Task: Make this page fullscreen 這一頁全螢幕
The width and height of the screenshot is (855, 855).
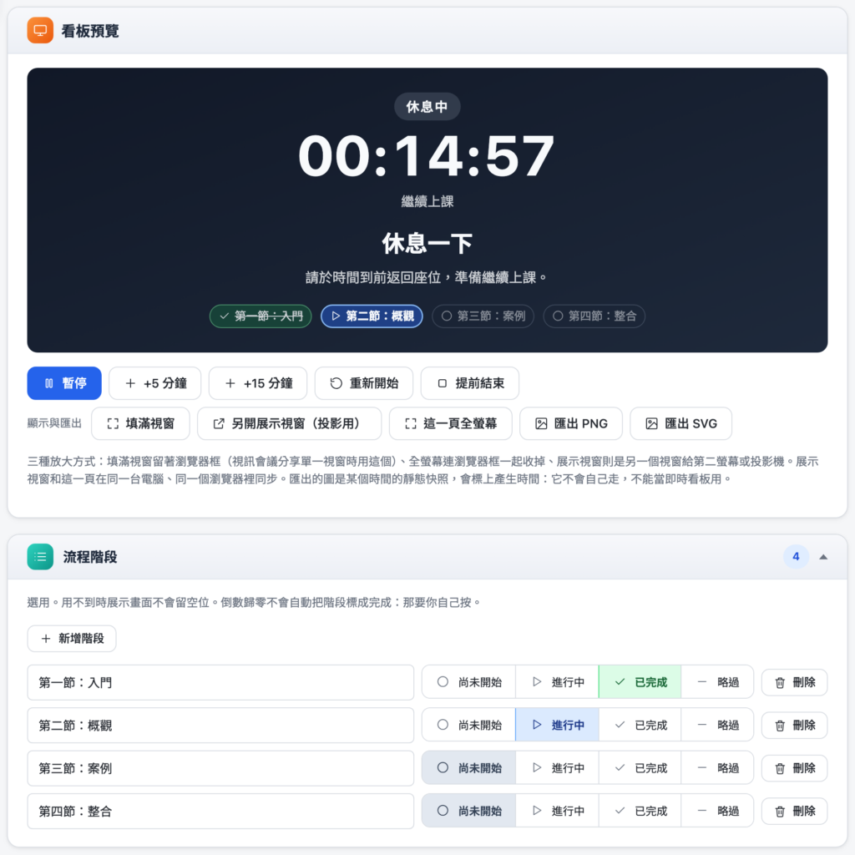Action: pos(450,423)
